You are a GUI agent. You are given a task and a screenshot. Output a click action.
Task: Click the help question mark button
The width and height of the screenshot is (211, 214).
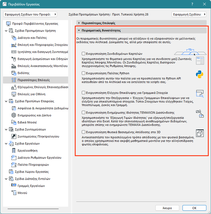pos(192,4)
